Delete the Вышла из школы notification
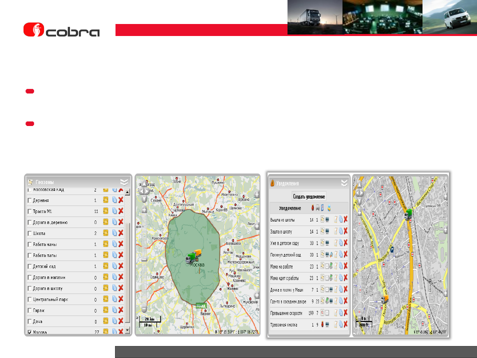The width and height of the screenshot is (477, 358). [x=345, y=219]
